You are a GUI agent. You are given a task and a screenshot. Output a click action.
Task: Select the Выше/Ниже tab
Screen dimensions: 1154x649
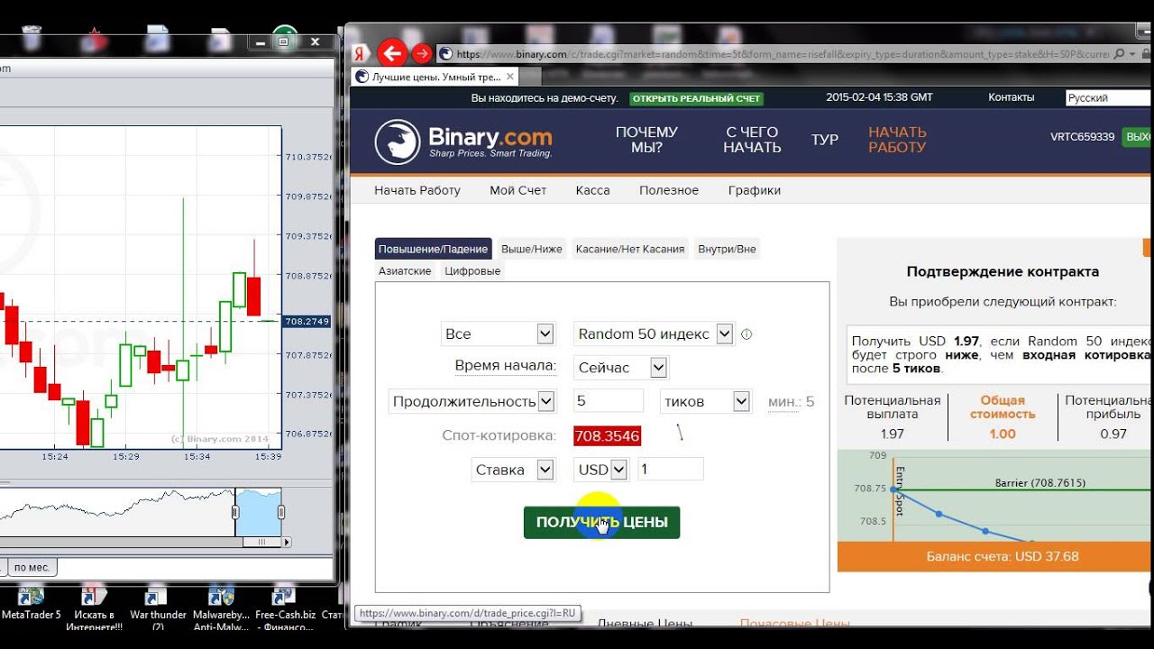click(532, 249)
